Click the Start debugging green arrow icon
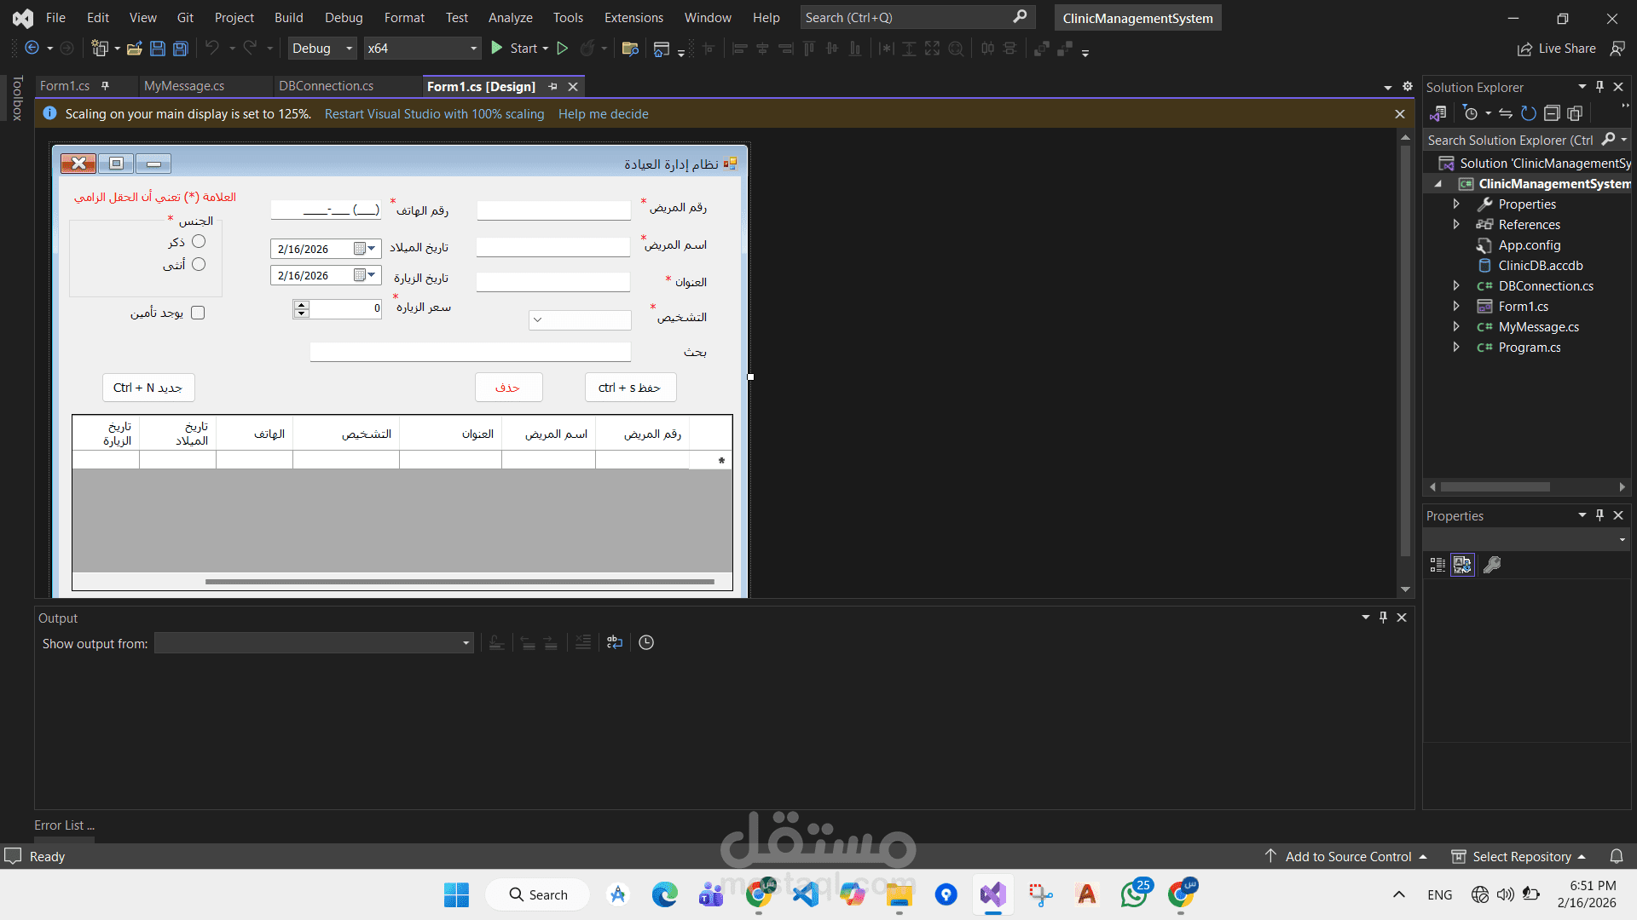The height and width of the screenshot is (920, 1637). point(497,49)
